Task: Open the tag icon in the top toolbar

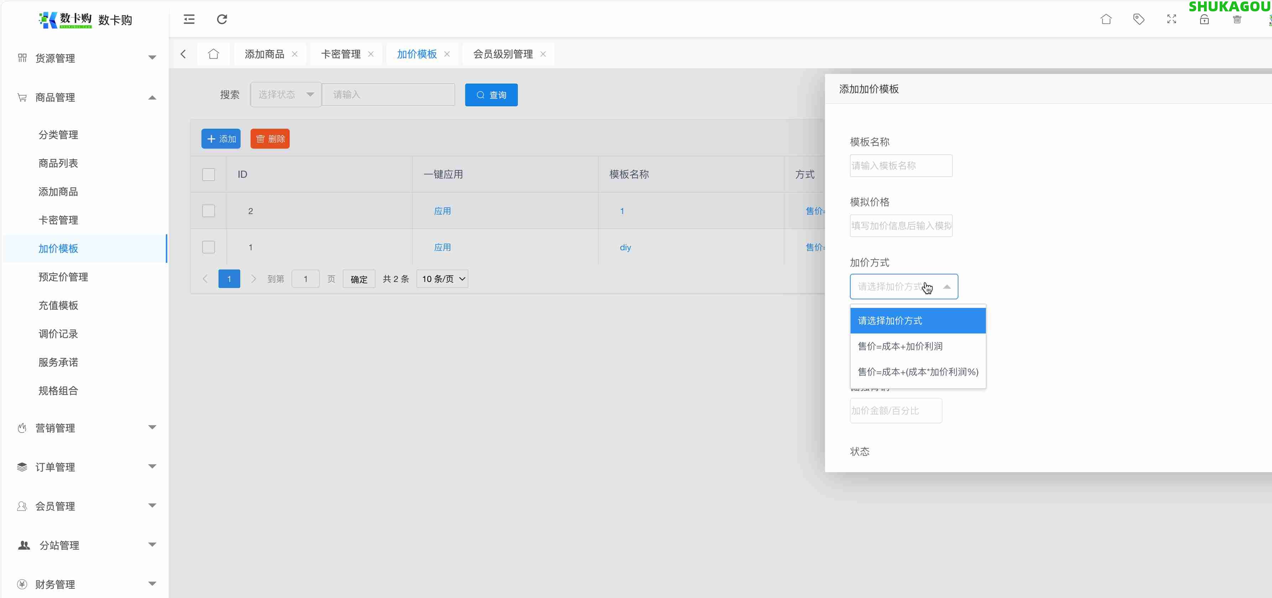Action: [x=1139, y=19]
